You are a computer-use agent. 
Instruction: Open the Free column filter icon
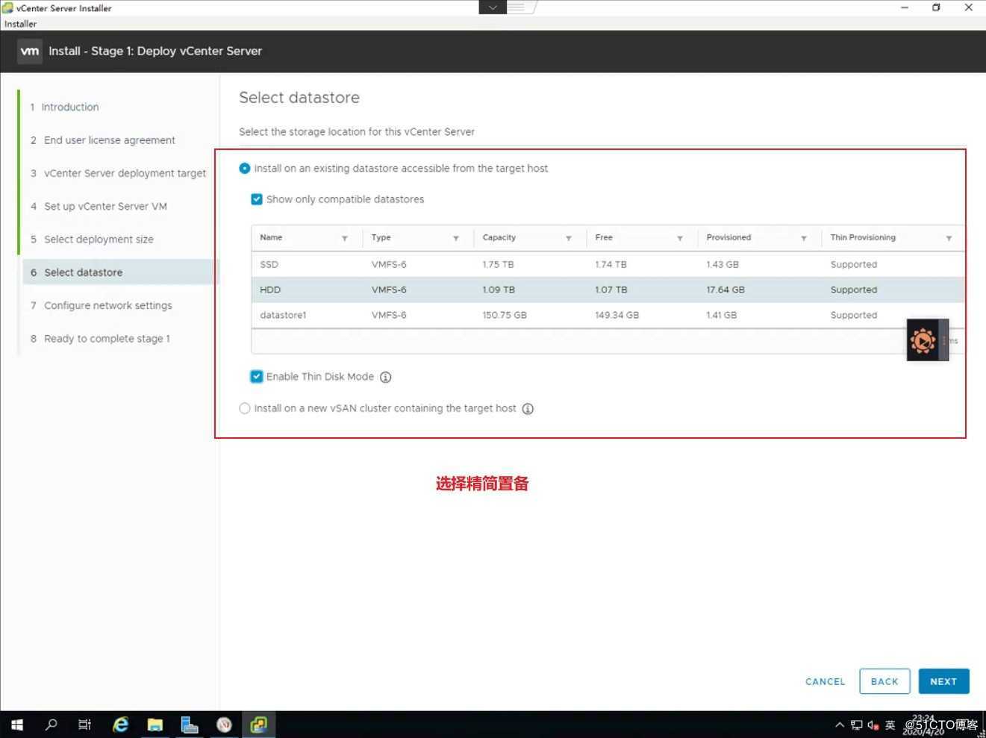680,239
